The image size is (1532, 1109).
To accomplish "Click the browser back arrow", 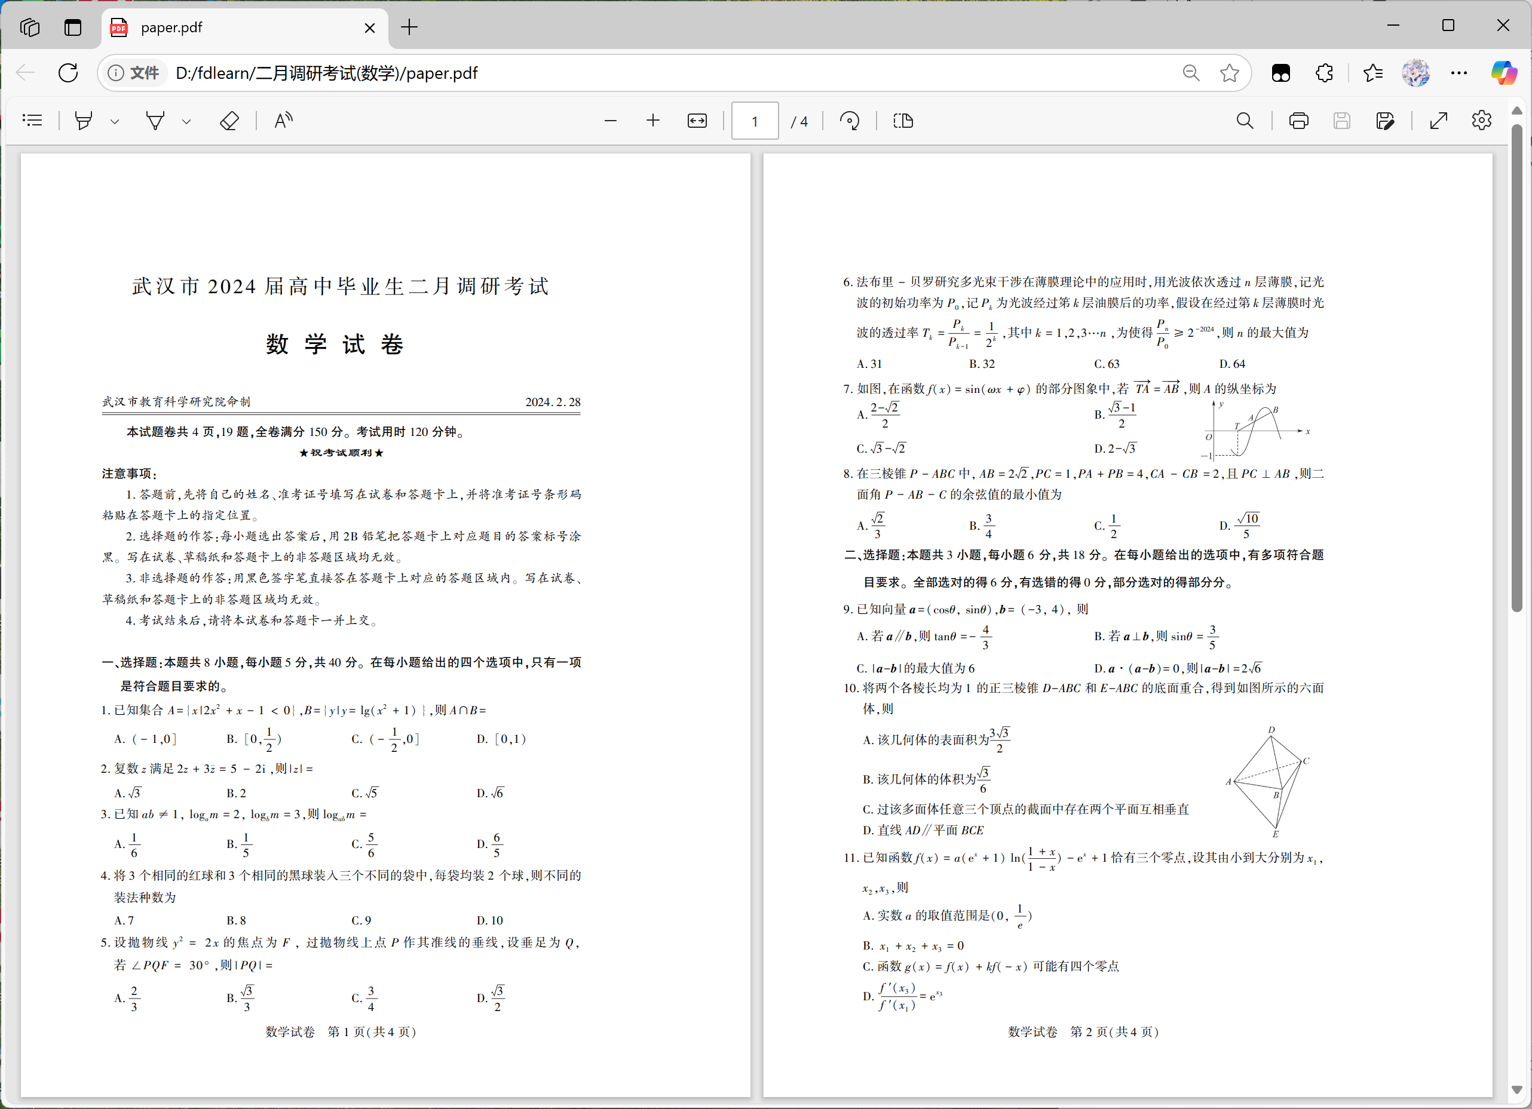I will pyautogui.click(x=26, y=73).
